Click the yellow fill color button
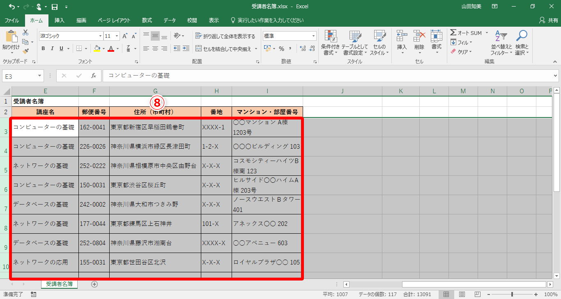Image resolution: width=561 pixels, height=299 pixels. pyautogui.click(x=97, y=48)
